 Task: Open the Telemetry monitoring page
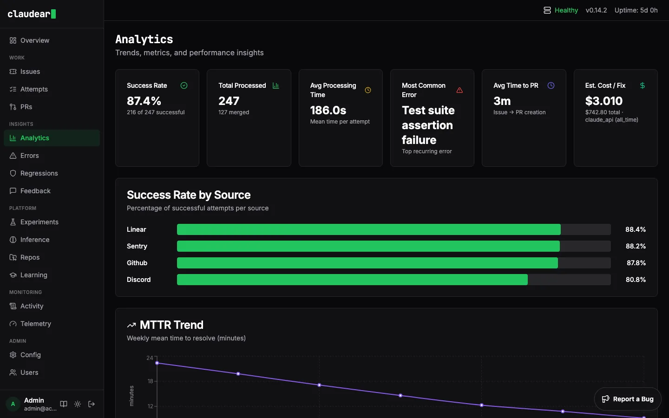tap(35, 324)
